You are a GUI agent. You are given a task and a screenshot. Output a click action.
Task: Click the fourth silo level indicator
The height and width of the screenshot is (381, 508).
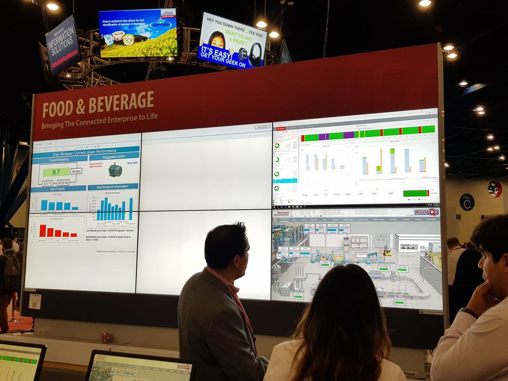344,229
